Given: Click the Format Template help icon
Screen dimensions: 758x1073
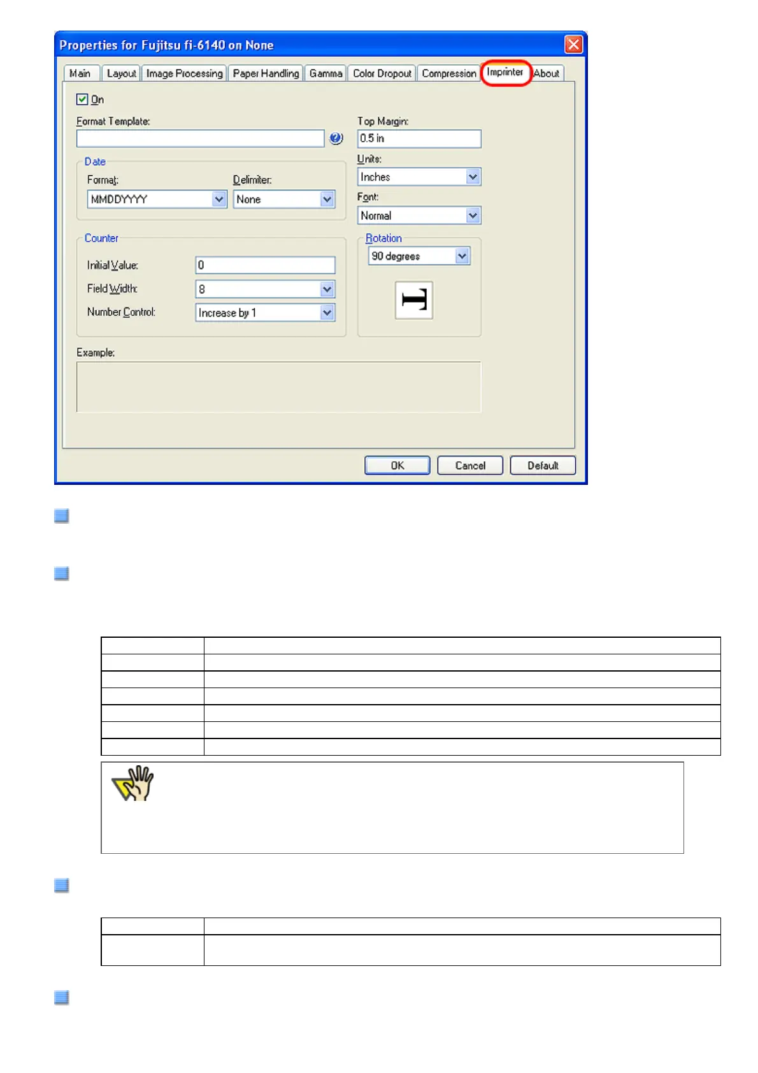Looking at the screenshot, I should click(x=336, y=138).
